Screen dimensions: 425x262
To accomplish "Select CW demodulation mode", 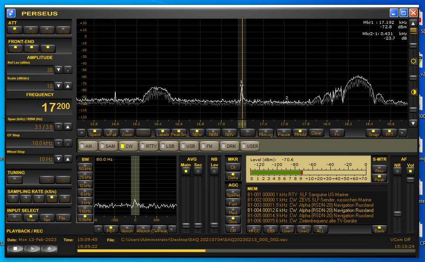I will tap(128, 146).
